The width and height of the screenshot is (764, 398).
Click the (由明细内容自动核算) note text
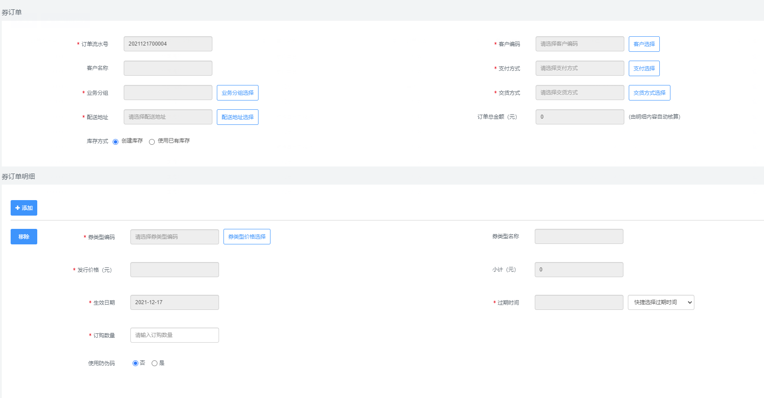click(x=654, y=117)
